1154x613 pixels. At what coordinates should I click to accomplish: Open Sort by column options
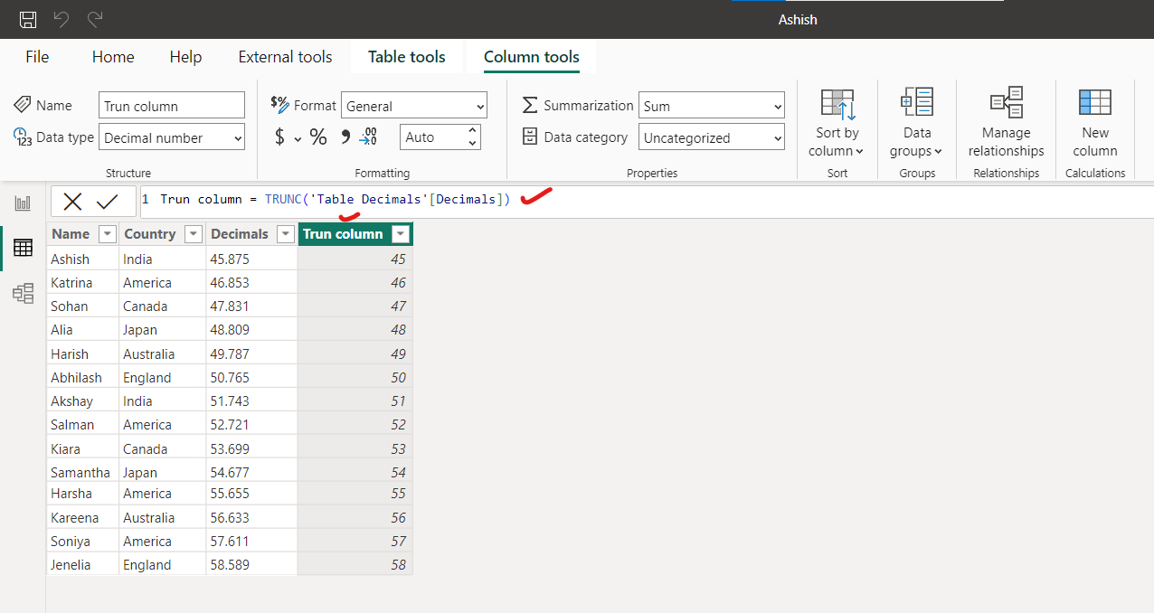[836, 122]
